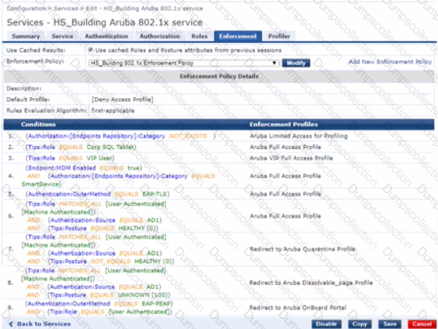Click the Modify button
This screenshot has height=329, width=438.
click(296, 63)
